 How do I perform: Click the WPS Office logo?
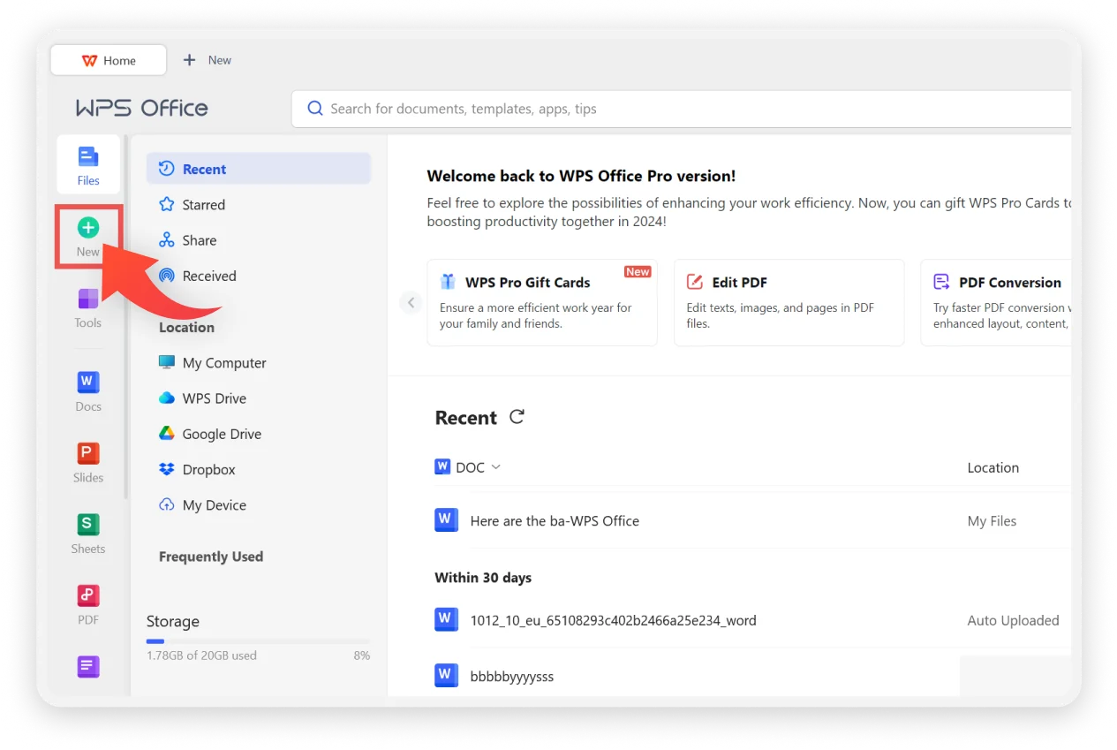tap(141, 108)
